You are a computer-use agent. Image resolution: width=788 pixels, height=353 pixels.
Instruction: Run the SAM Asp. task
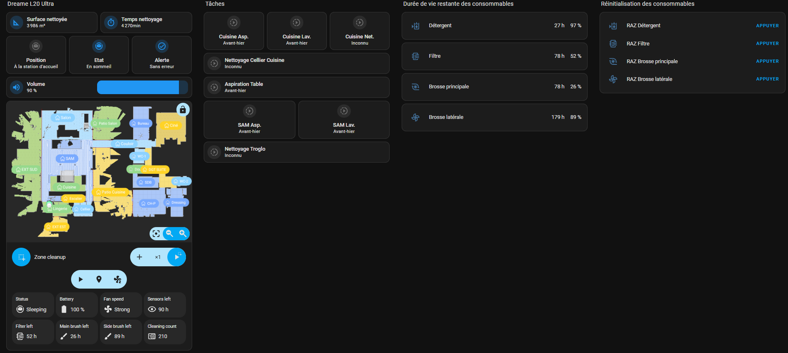[250, 120]
